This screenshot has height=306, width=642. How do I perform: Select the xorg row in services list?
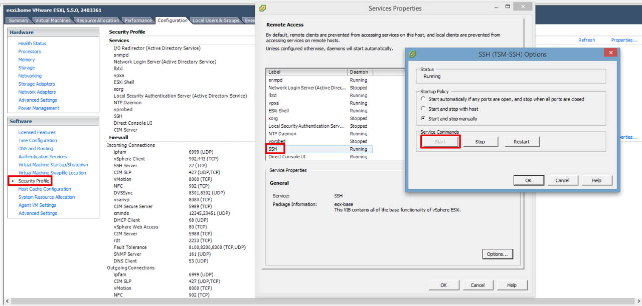pos(319,118)
